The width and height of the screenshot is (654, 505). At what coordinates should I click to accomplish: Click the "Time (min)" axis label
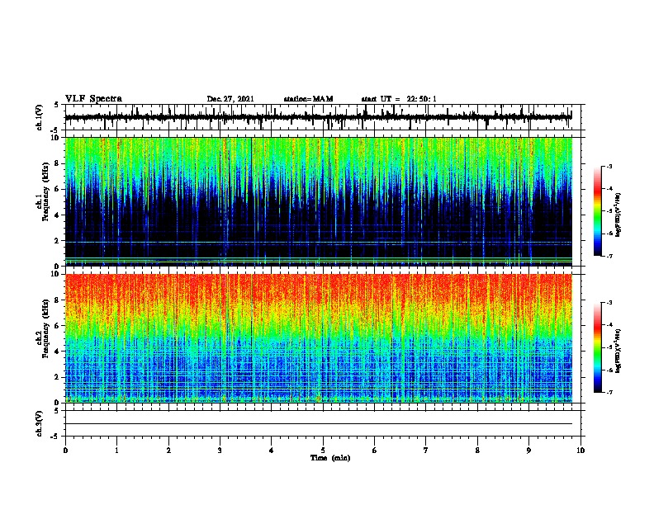click(x=330, y=458)
